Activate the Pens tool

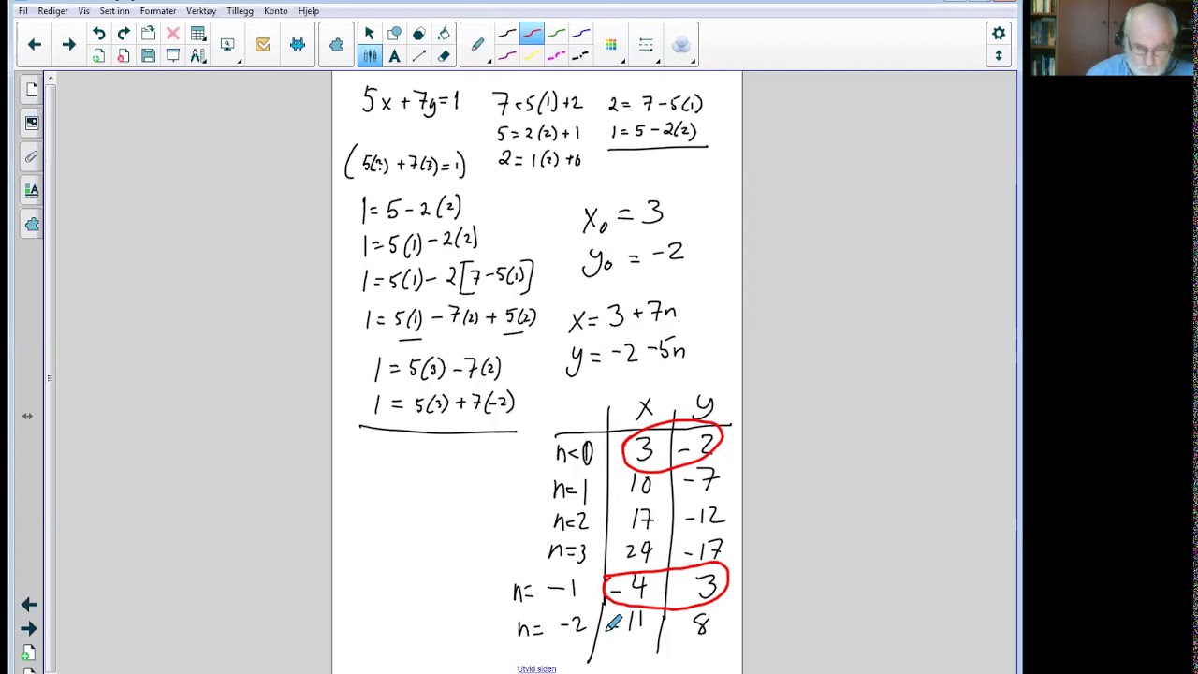(x=370, y=56)
